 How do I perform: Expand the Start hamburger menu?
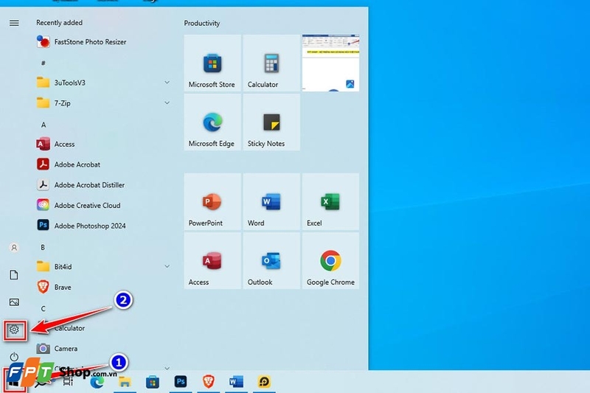[14, 23]
